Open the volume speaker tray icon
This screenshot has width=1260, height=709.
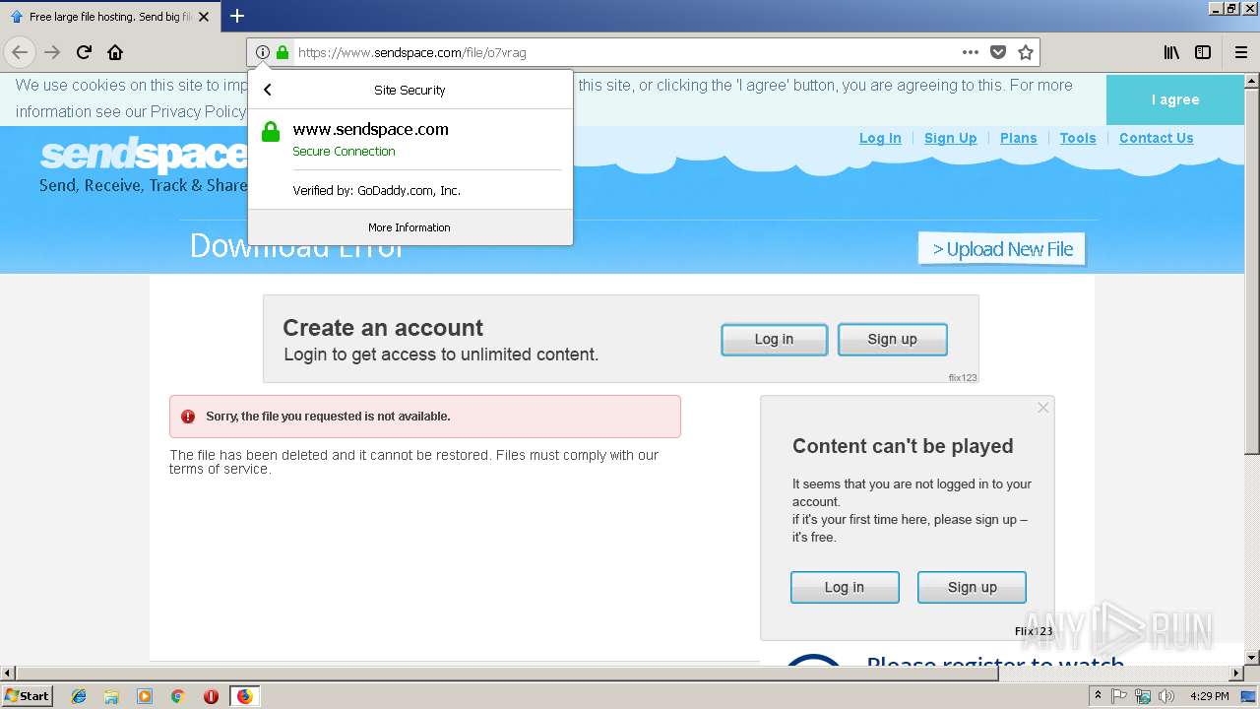tap(1166, 696)
